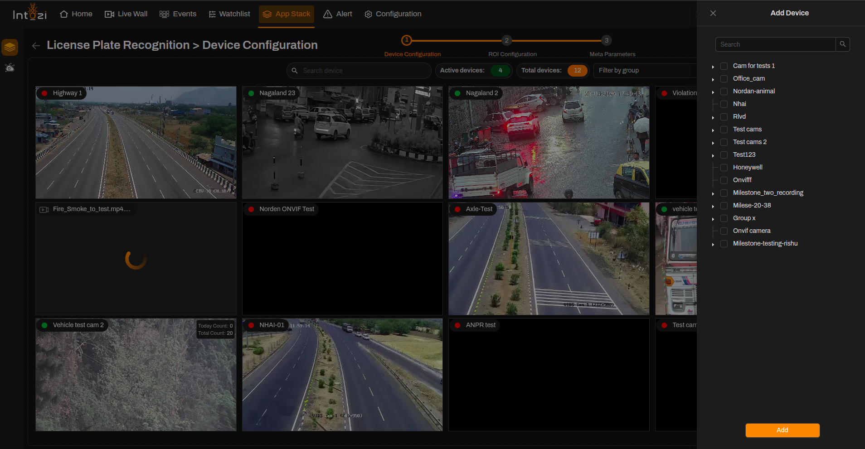865x449 pixels.
Task: Click the back arrow beside License Plate Recognition
Action: click(x=36, y=45)
